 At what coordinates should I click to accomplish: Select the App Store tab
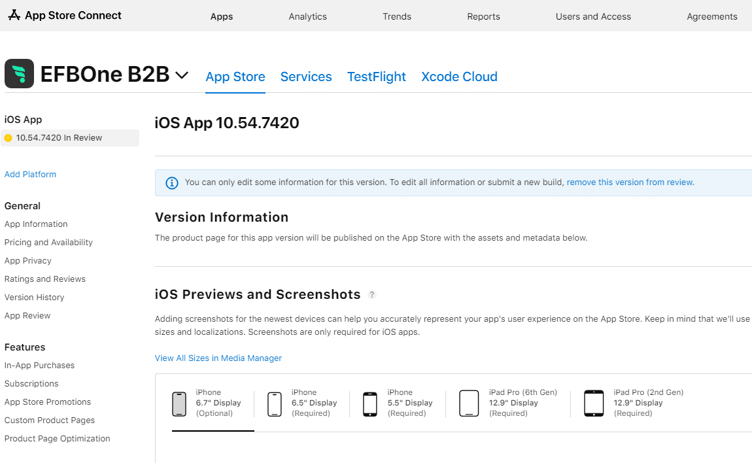point(235,77)
